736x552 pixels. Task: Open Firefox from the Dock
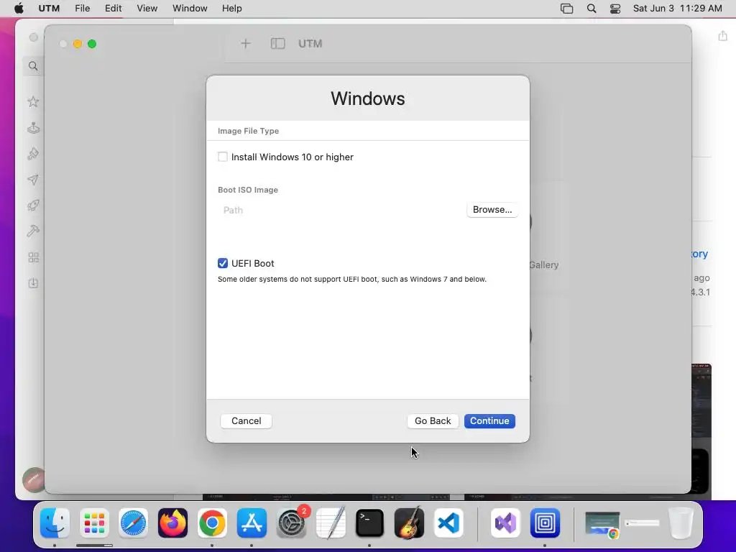click(x=172, y=523)
